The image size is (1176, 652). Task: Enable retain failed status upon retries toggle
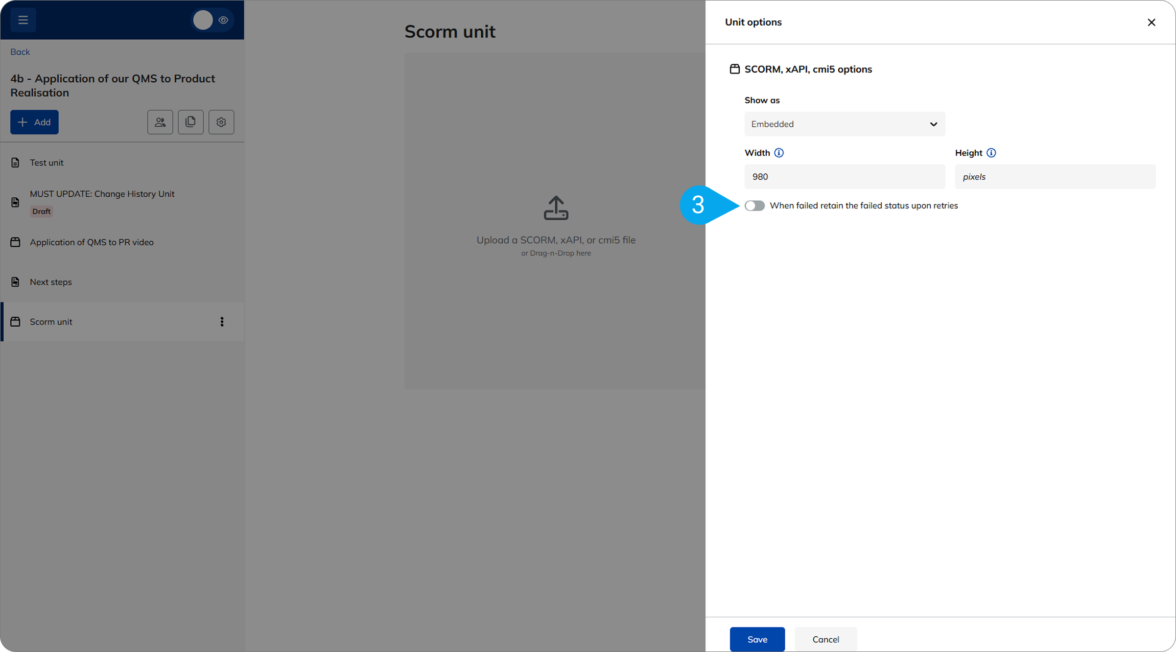point(755,205)
